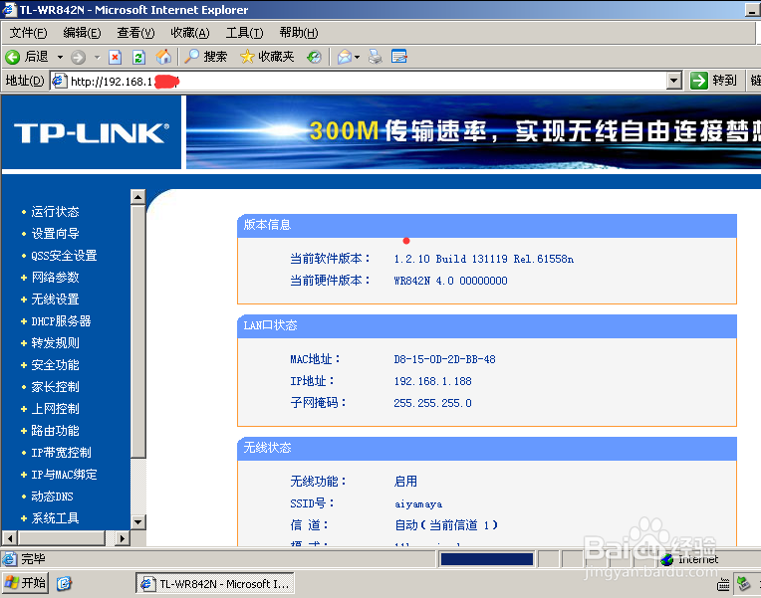Click subnet mask 255.255.255.0

pyautogui.click(x=432, y=403)
